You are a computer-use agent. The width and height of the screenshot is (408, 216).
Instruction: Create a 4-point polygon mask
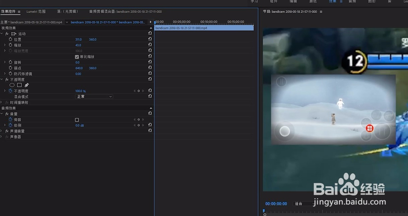coord(19,85)
